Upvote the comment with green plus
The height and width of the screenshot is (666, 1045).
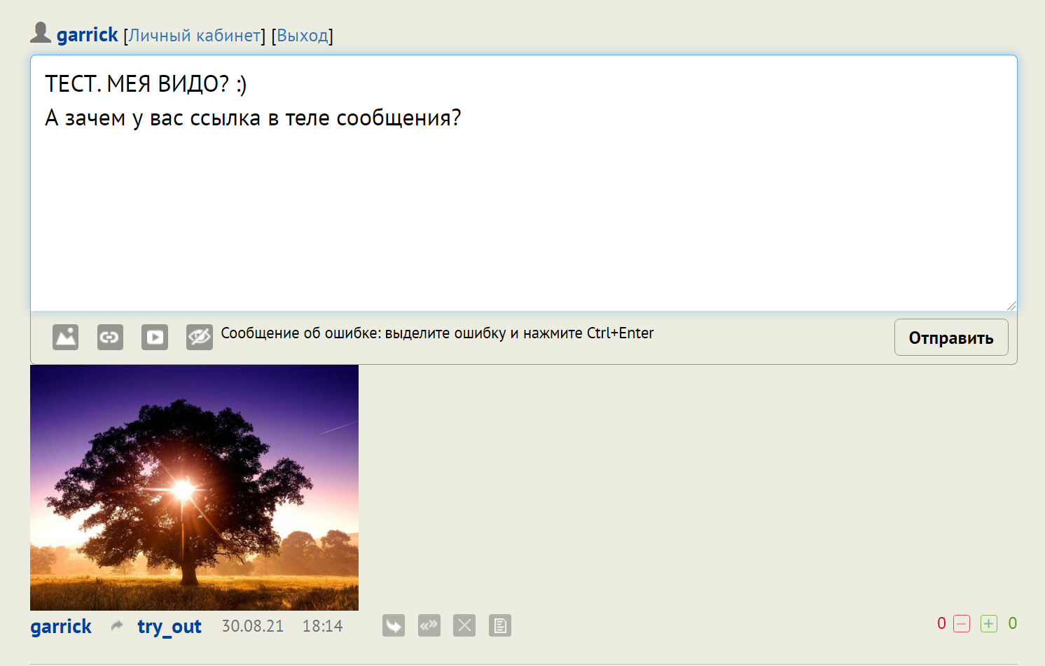click(988, 624)
